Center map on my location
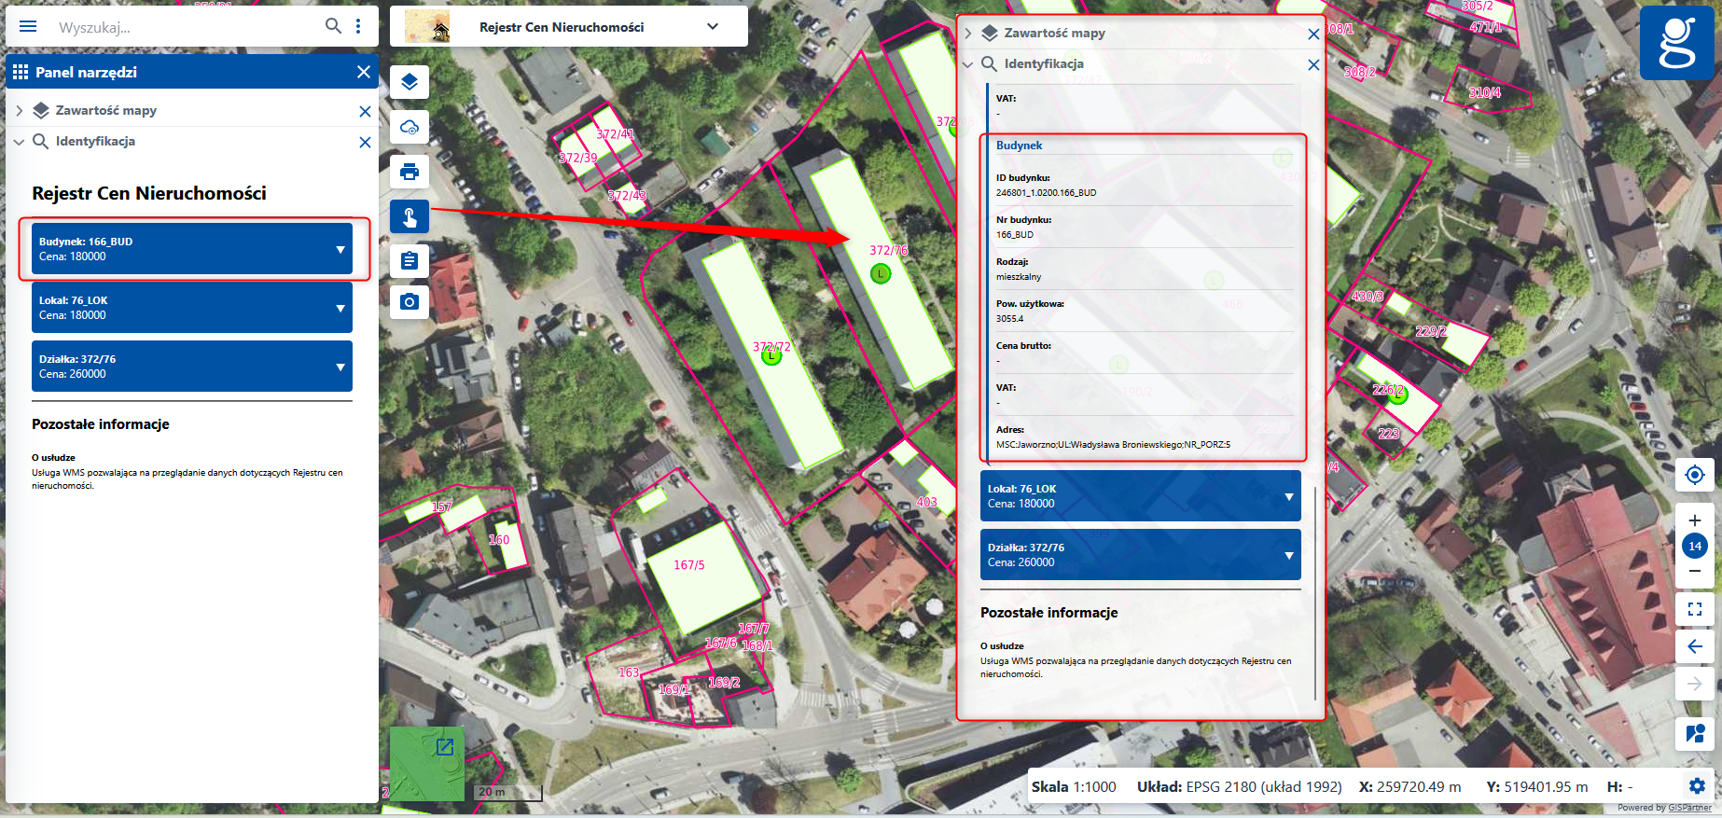The height and width of the screenshot is (818, 1722). [1695, 475]
